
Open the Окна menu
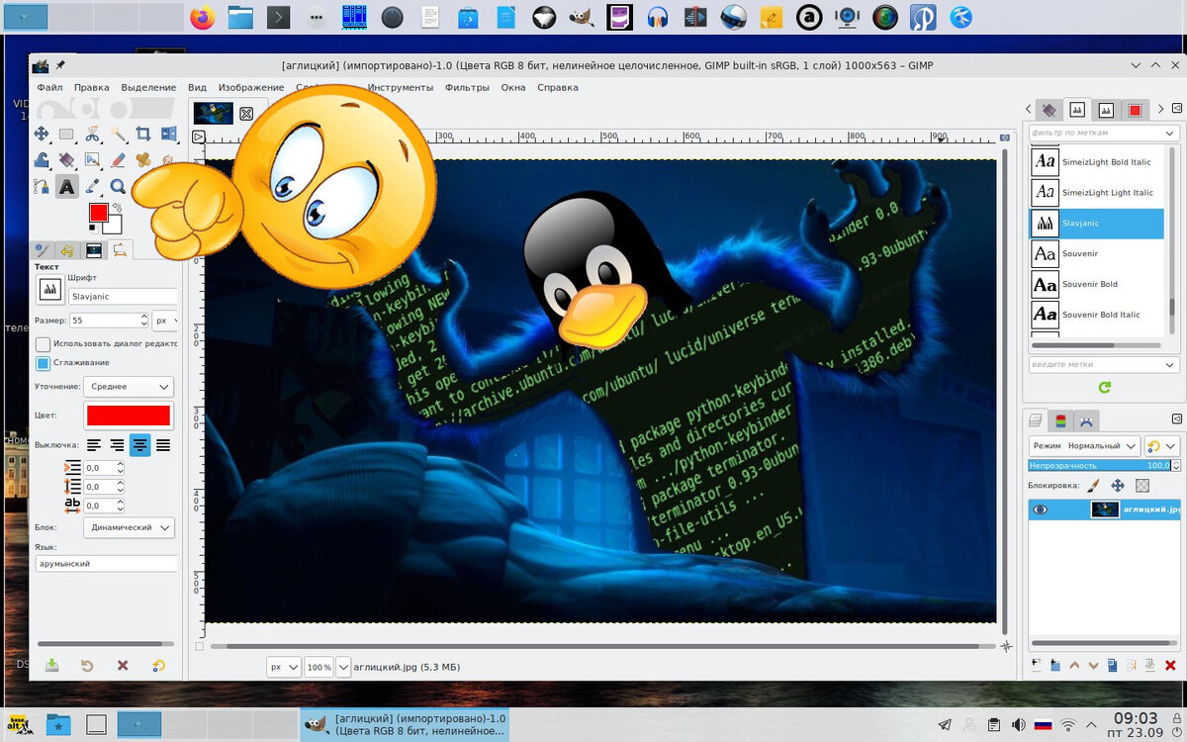click(x=513, y=87)
